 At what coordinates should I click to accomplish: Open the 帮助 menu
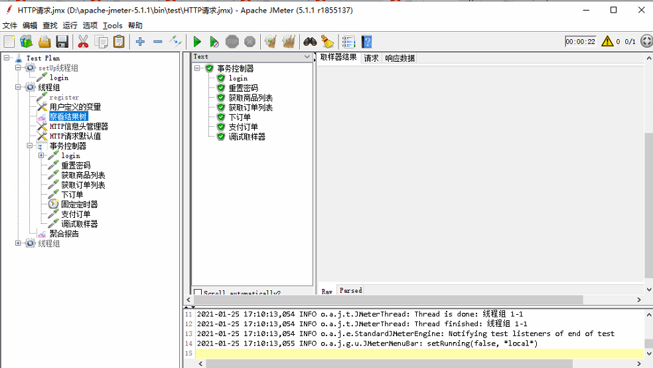[x=135, y=25]
